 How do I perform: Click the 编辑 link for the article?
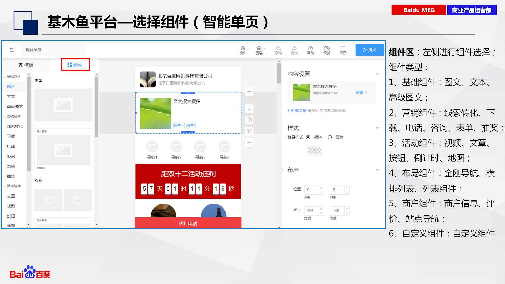click(361, 92)
